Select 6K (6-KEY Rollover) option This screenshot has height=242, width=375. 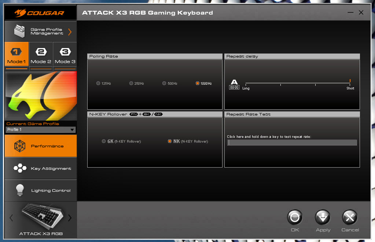[x=121, y=141]
